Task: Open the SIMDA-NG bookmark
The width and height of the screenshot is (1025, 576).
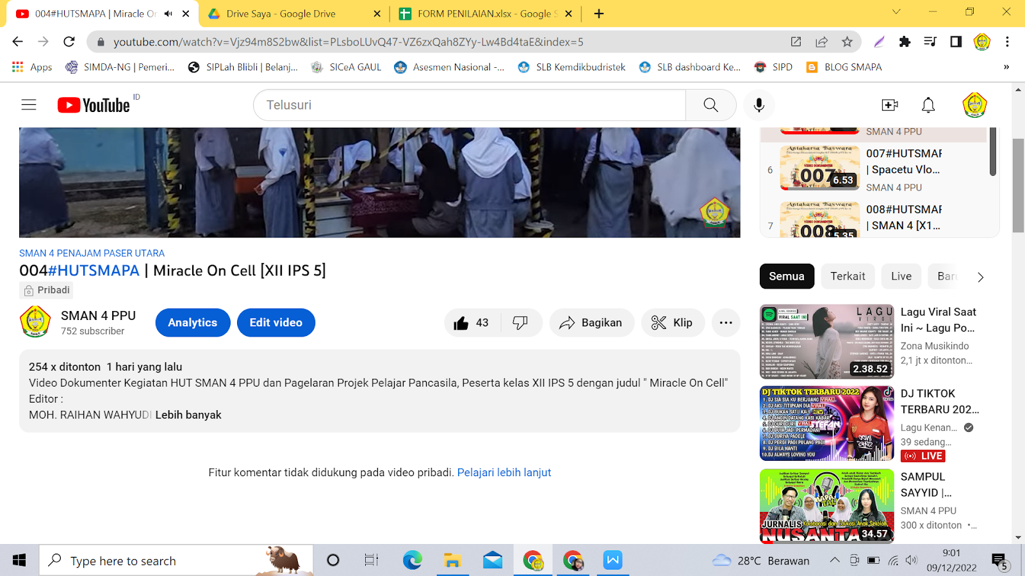Action: click(x=120, y=67)
